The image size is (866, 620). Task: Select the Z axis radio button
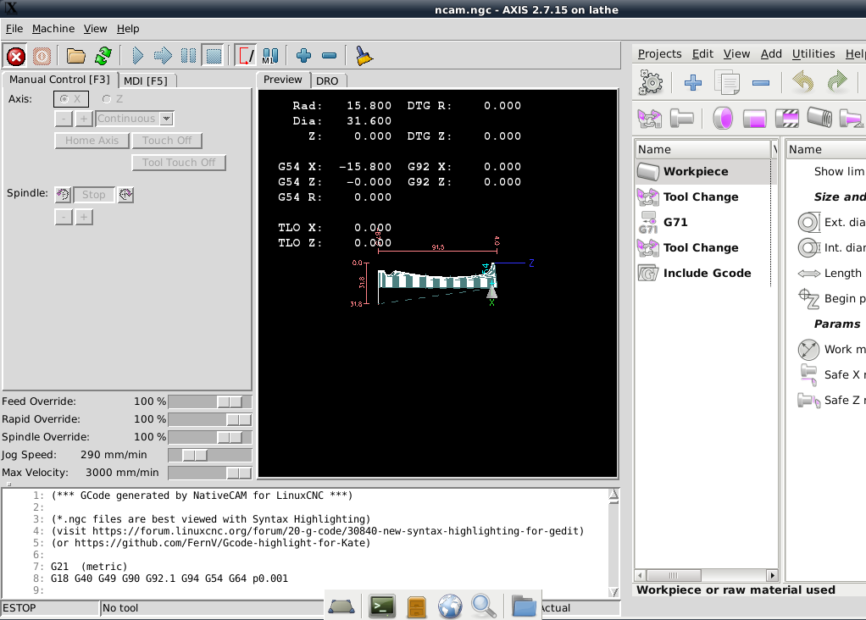107,99
